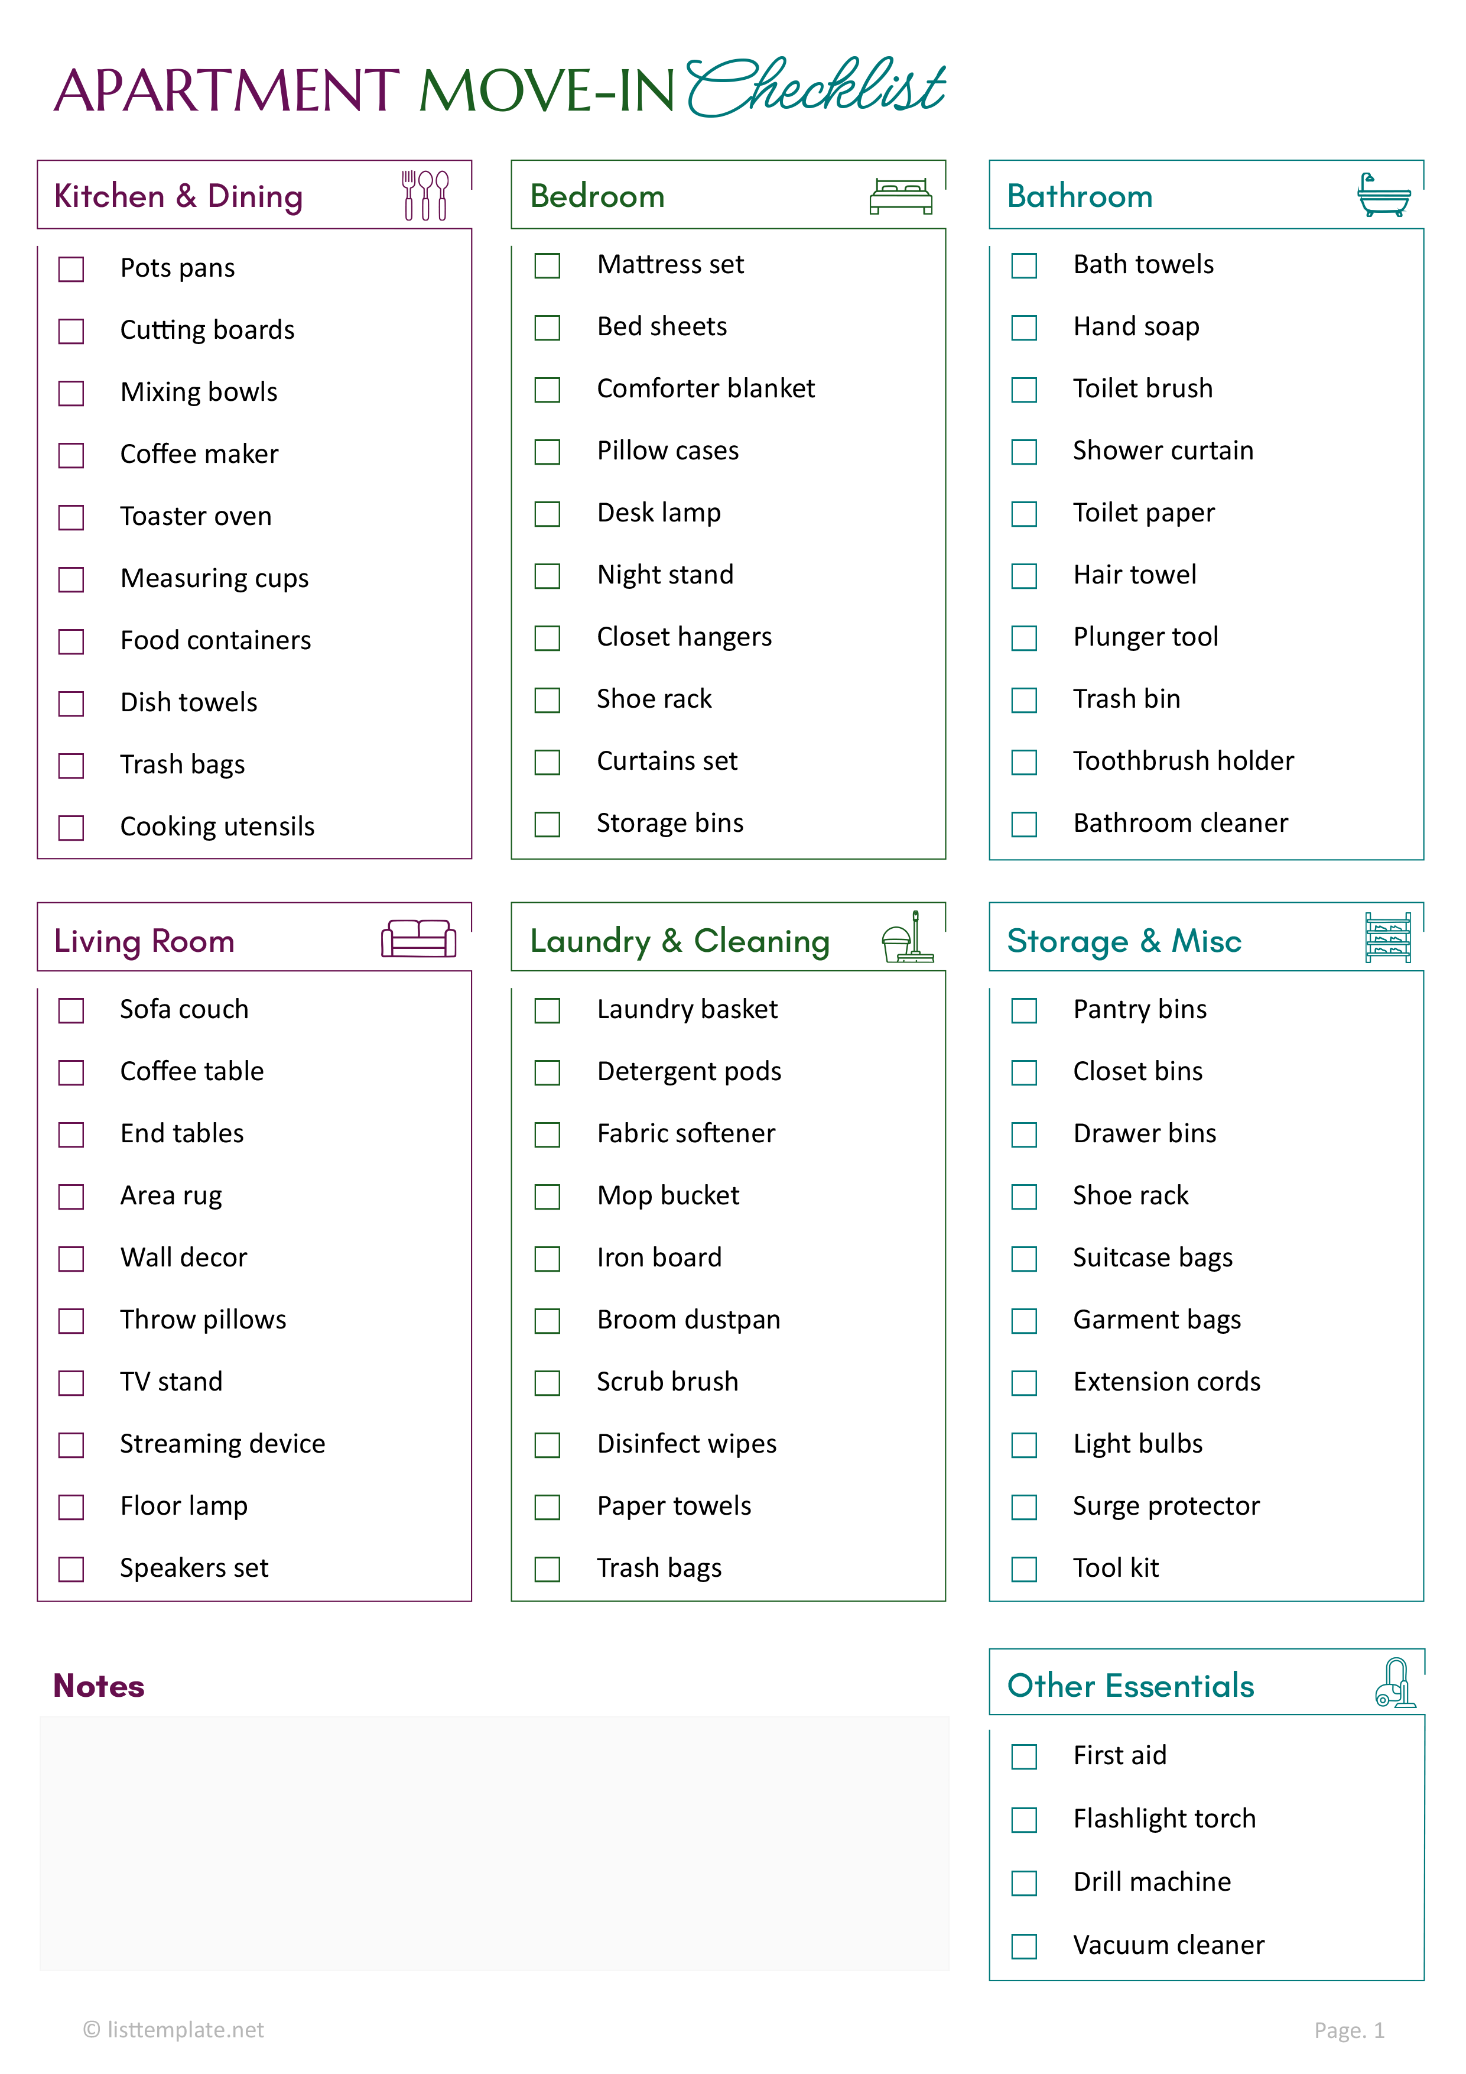Select the Other Essentials section header
This screenshot has height=2074, width=1466.
(1130, 1686)
